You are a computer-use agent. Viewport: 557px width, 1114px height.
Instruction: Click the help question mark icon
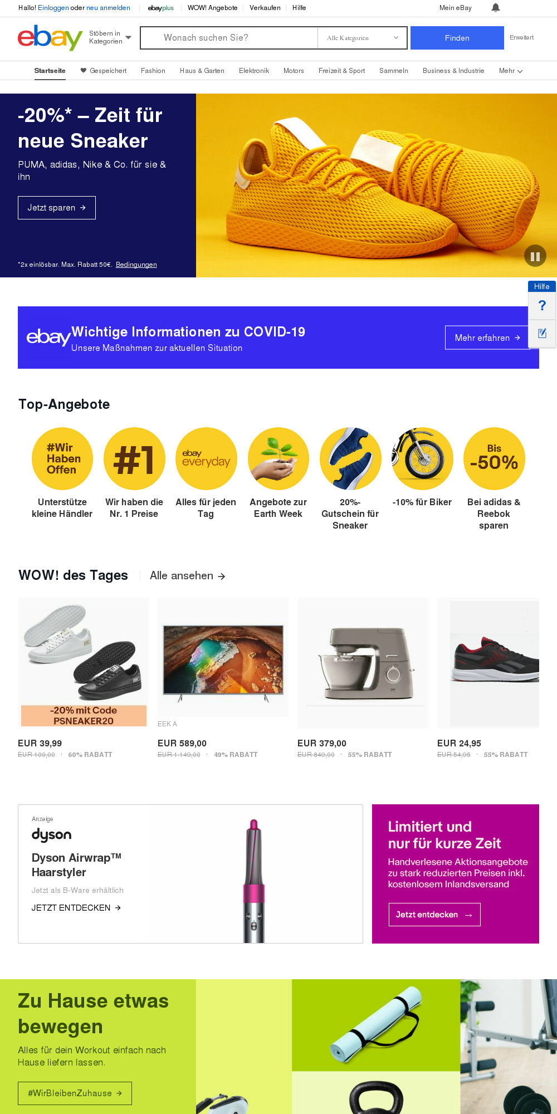pyautogui.click(x=542, y=305)
